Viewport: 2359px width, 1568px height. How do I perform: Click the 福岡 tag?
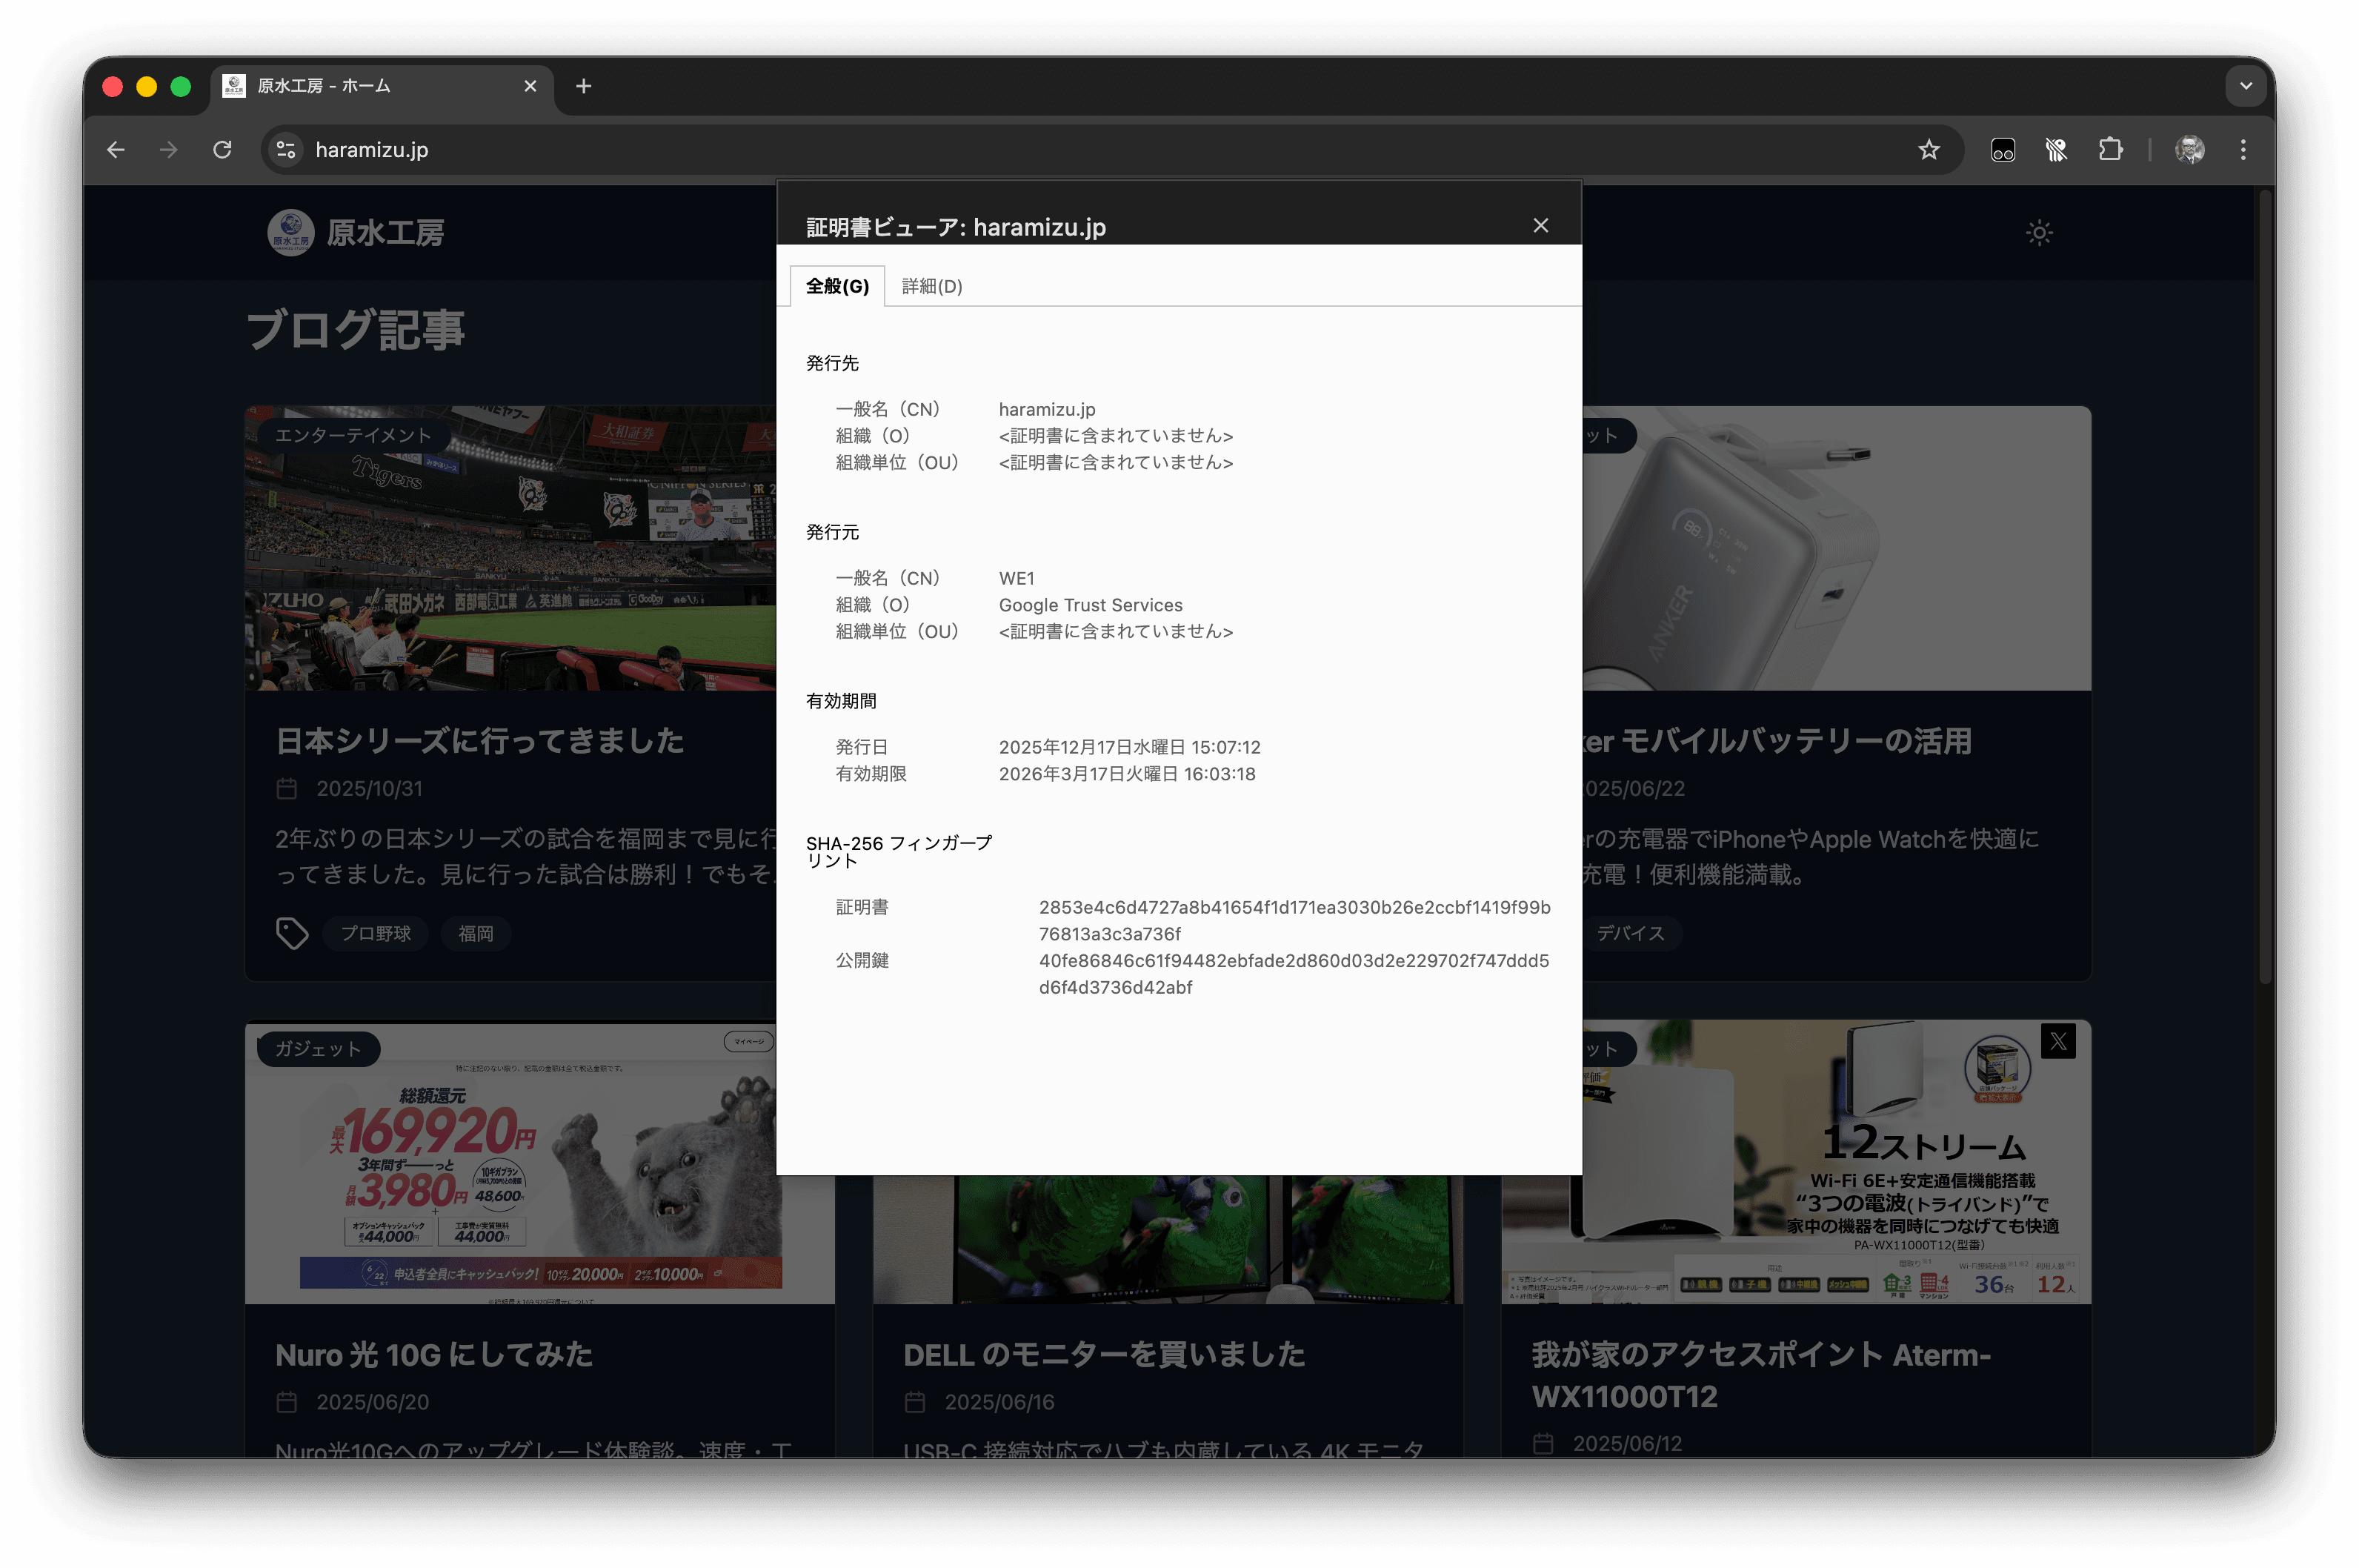coord(476,933)
